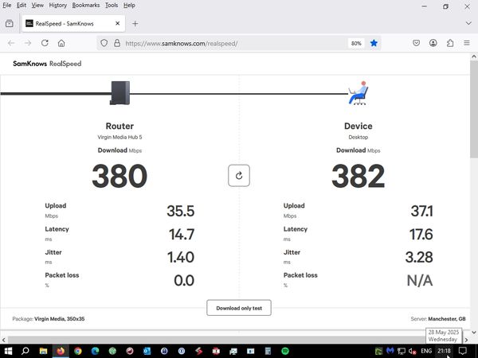Click the muted volume tray icon
The height and width of the screenshot is (358, 478).
coord(412,351)
